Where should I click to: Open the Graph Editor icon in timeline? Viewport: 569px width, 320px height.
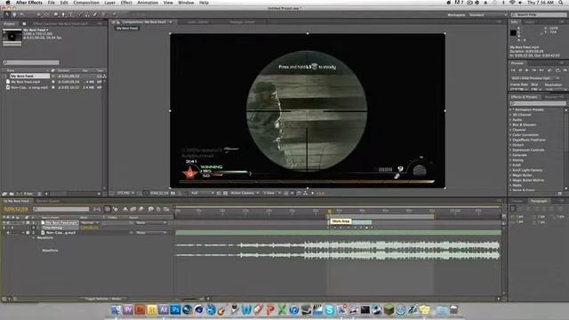166,210
